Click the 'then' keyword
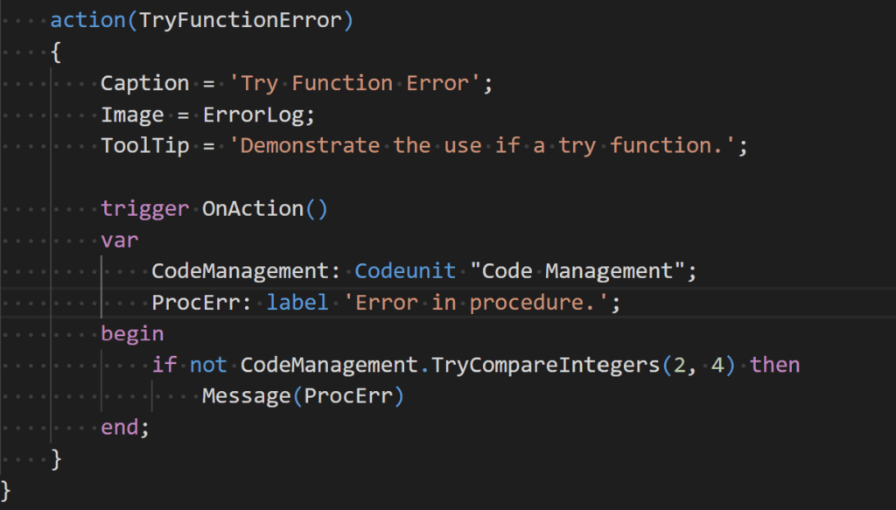 pyautogui.click(x=774, y=365)
